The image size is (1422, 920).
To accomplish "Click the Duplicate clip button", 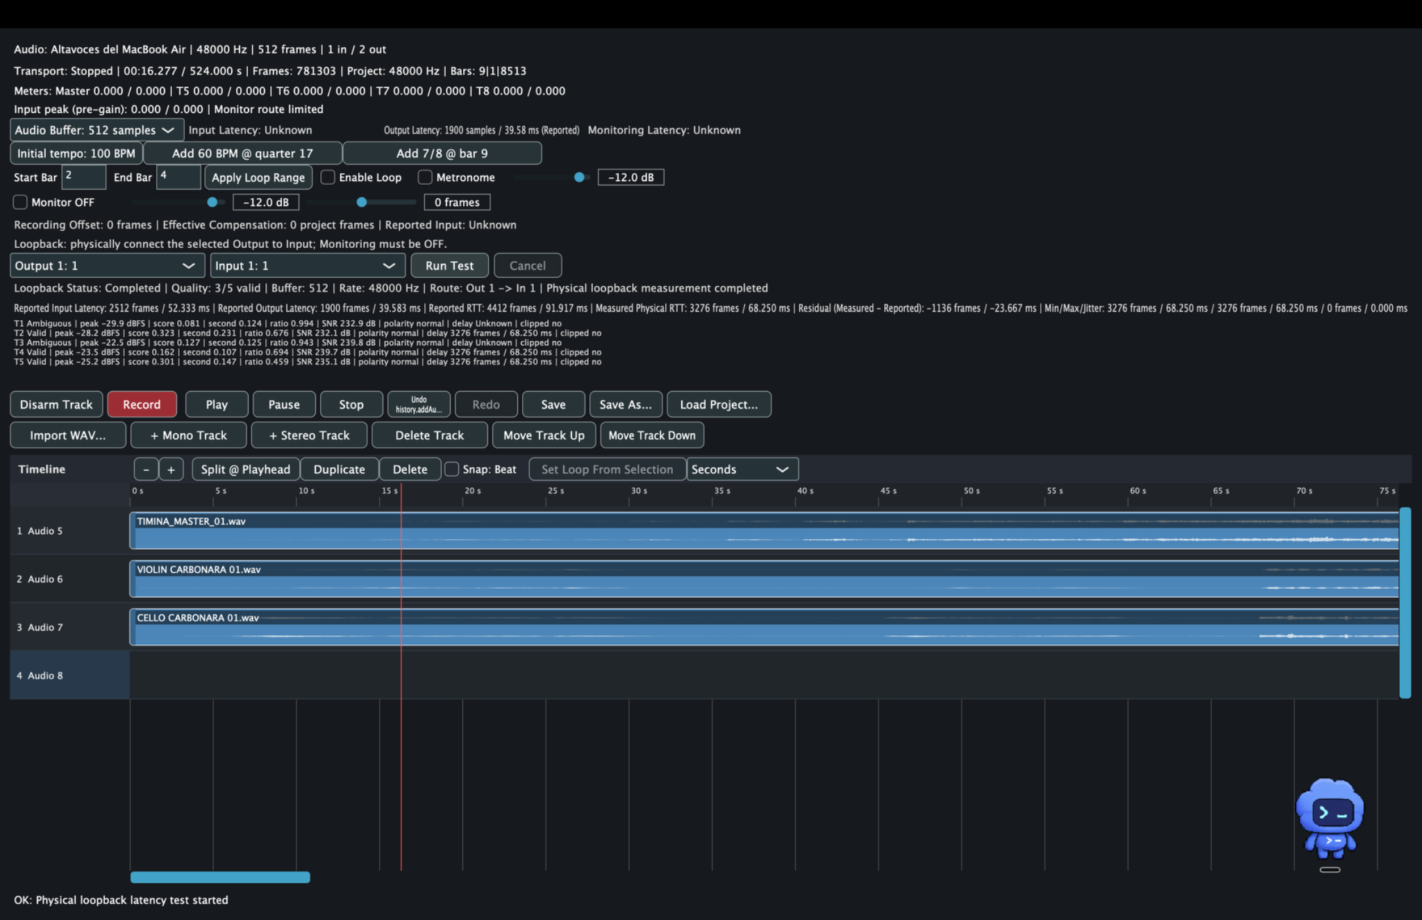I will coord(340,469).
